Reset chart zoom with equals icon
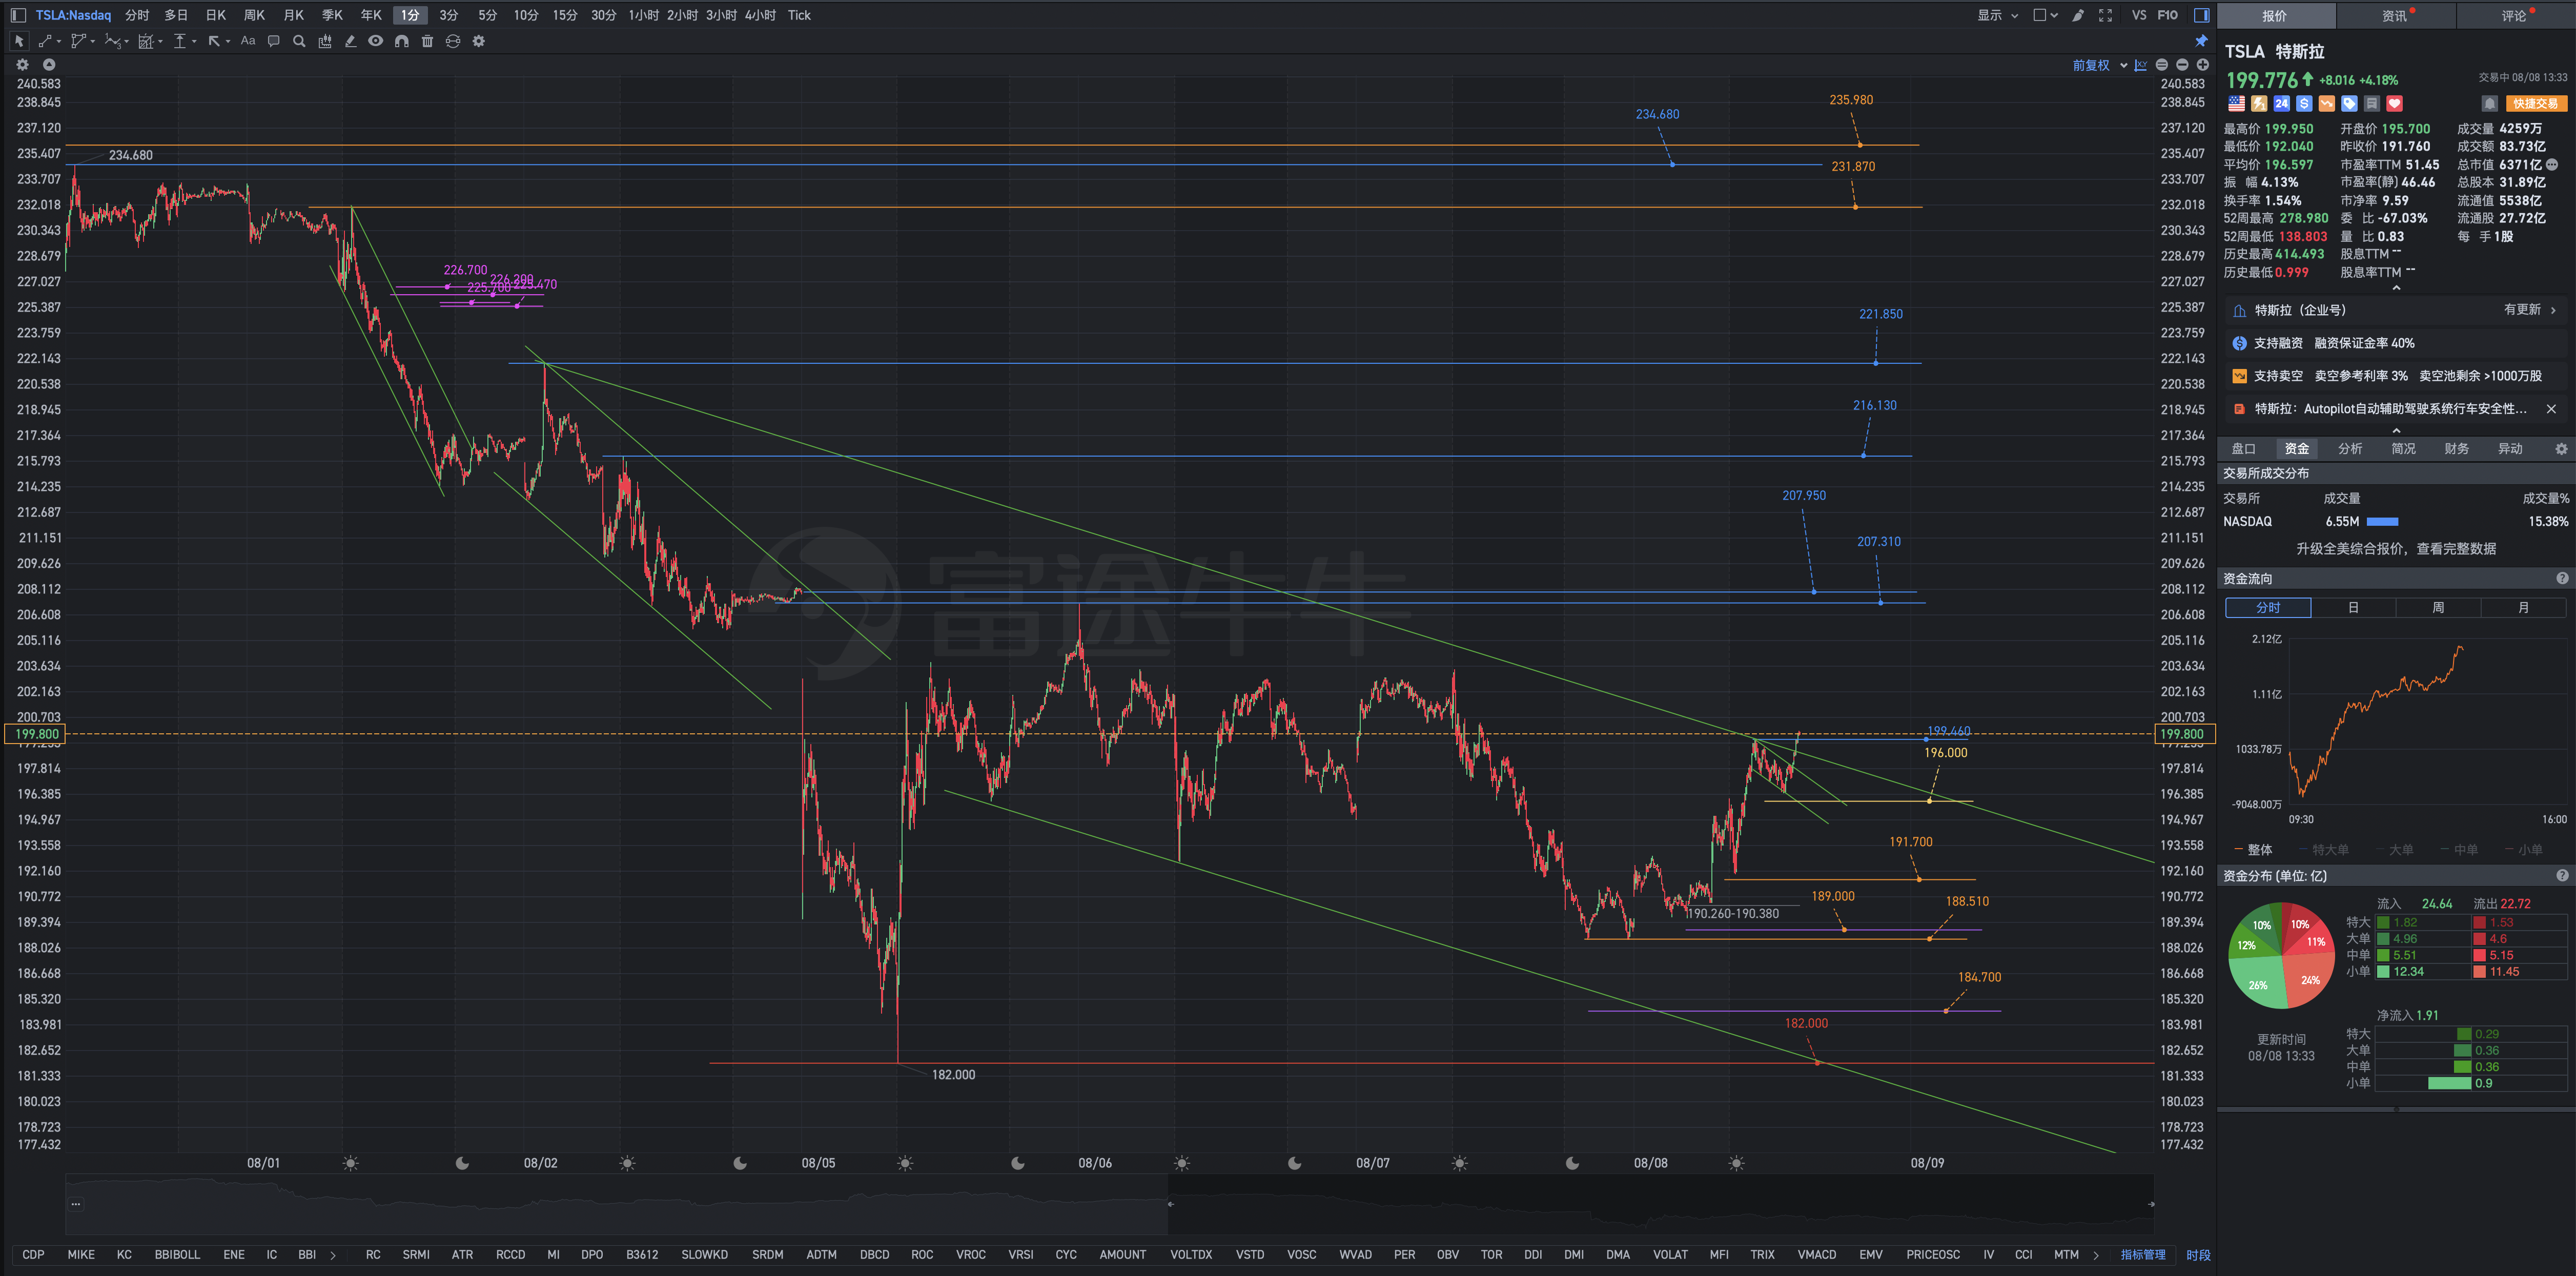Image resolution: width=2576 pixels, height=1276 pixels. coord(2161,65)
